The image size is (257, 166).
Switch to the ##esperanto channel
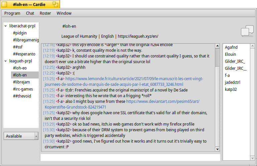point(25,54)
